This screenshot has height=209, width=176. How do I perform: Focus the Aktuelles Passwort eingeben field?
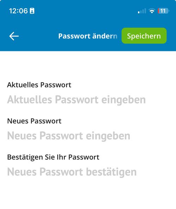click(88, 100)
